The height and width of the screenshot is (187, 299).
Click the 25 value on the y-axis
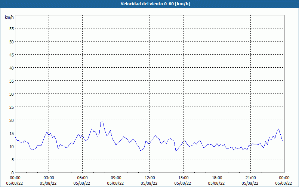pyautogui.click(x=12, y=107)
